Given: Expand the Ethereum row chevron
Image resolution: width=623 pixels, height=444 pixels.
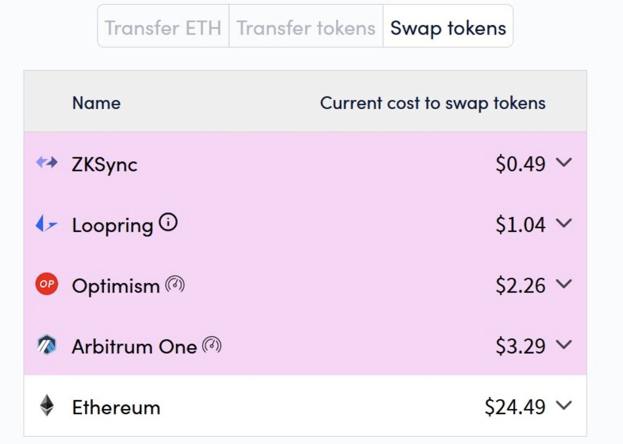Looking at the screenshot, I should click(564, 406).
